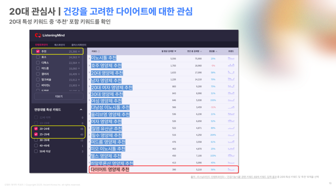Open trend sparkline for 질염 유산균 추천
The image size is (336, 189).
pyautogui.click(x=231, y=128)
